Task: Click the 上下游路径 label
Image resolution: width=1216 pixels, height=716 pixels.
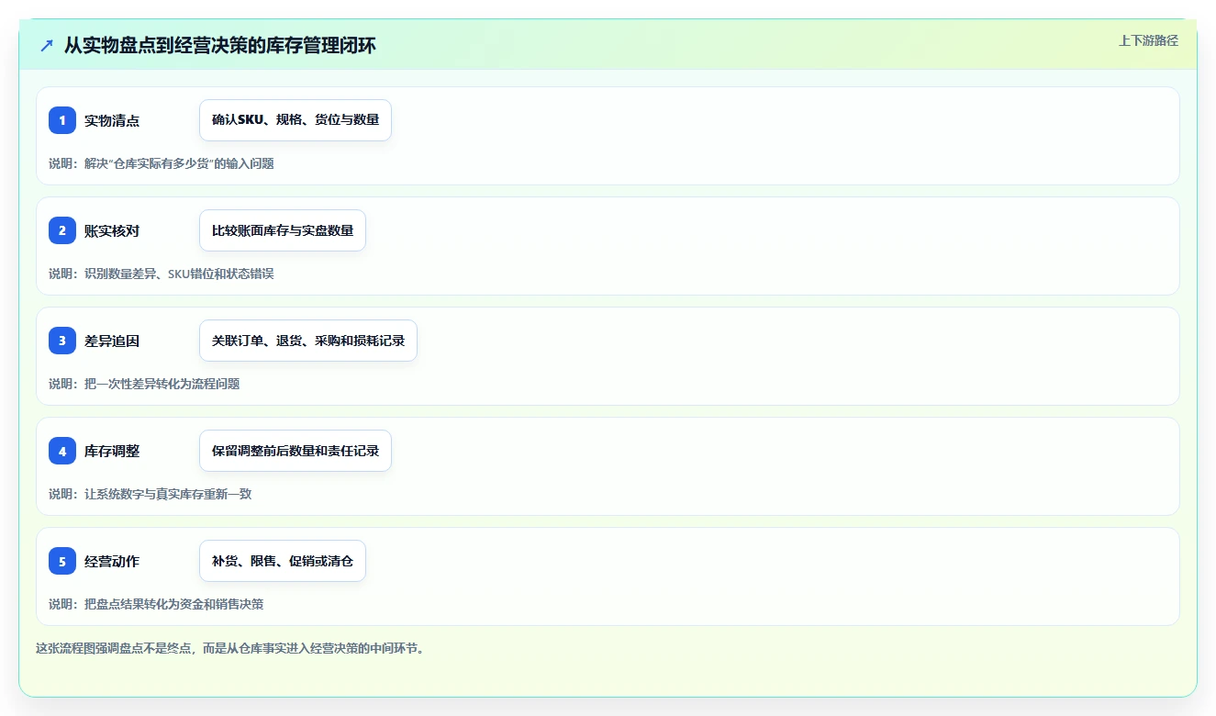Action: pyautogui.click(x=1148, y=40)
